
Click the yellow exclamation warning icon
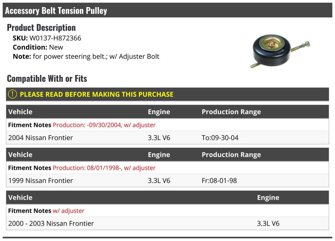[x=13, y=94]
